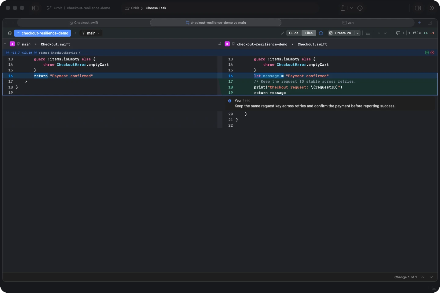Click 'main' in the left pane breadcrumb
440x293 pixels.
pyautogui.click(x=26, y=44)
